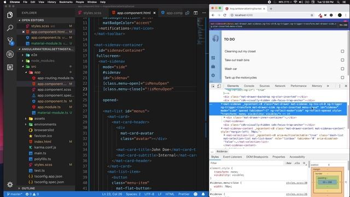Collapse the app folder

tap(26, 72)
